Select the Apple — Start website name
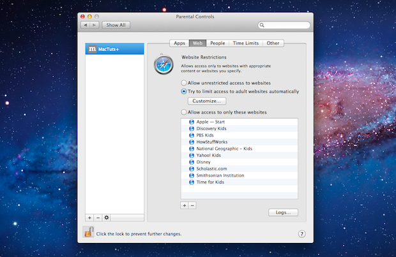The width and height of the screenshot is (396, 257). tap(210, 122)
